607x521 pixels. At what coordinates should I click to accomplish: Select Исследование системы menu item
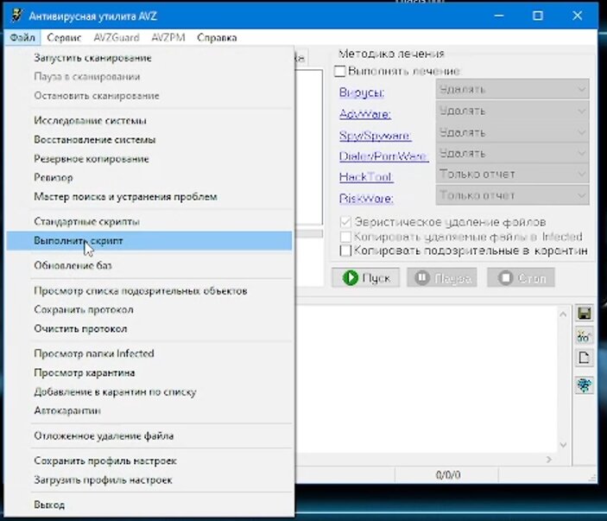coord(149,121)
